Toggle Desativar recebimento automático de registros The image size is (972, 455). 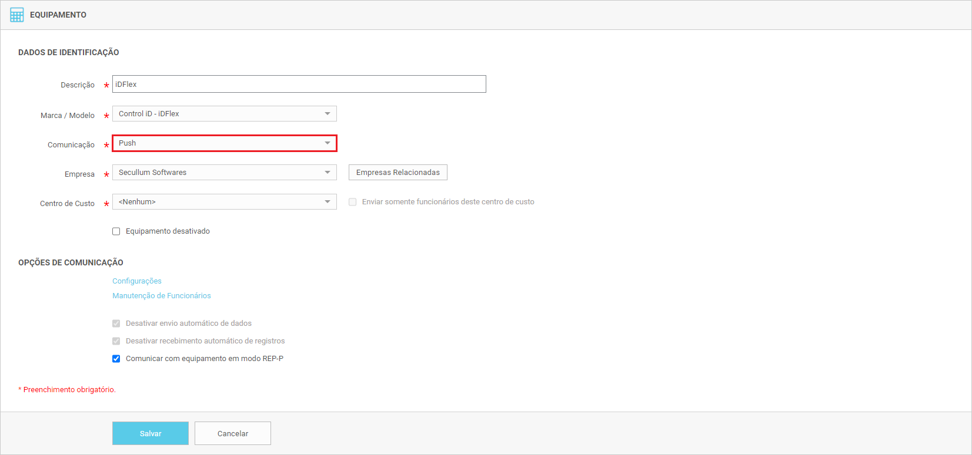(x=116, y=341)
